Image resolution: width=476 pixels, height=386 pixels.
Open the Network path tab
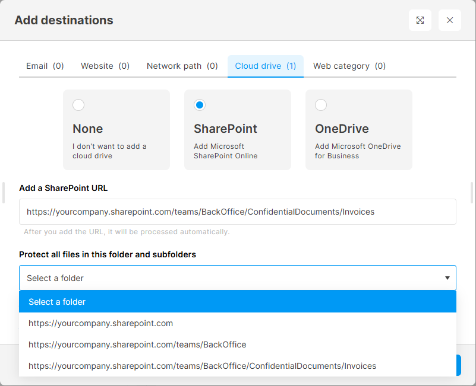(182, 66)
